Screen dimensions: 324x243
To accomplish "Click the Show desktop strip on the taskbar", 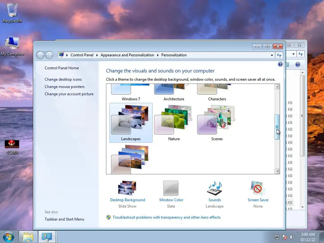I will click(322, 237).
